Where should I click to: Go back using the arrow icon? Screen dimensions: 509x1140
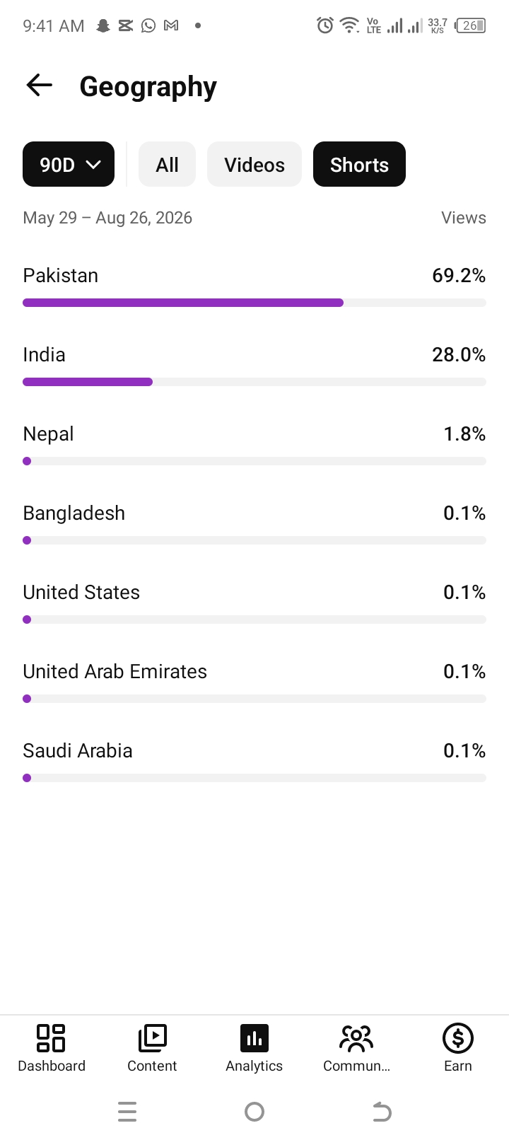pyautogui.click(x=40, y=86)
